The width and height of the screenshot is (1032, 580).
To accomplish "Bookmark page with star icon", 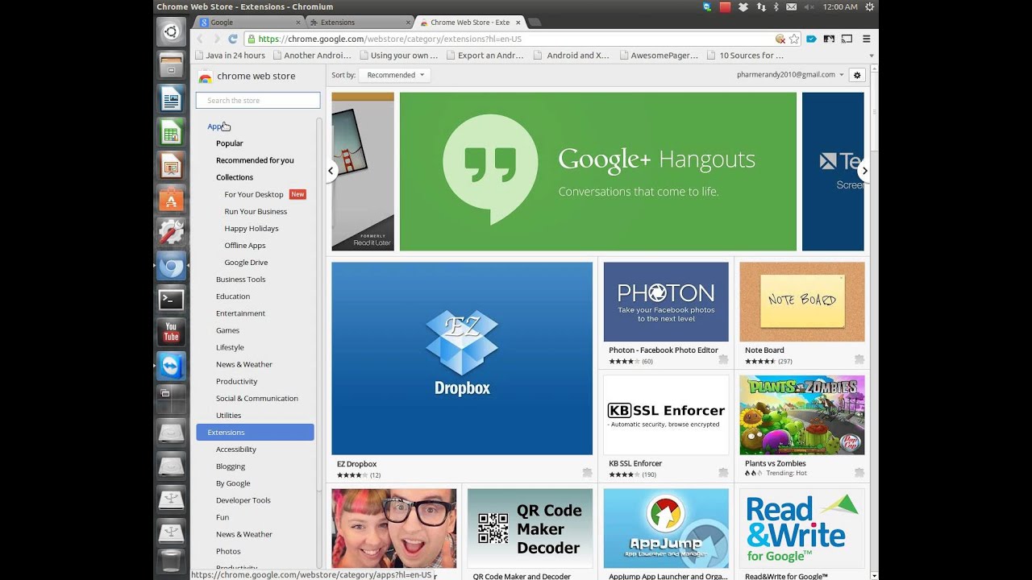I will [x=794, y=39].
